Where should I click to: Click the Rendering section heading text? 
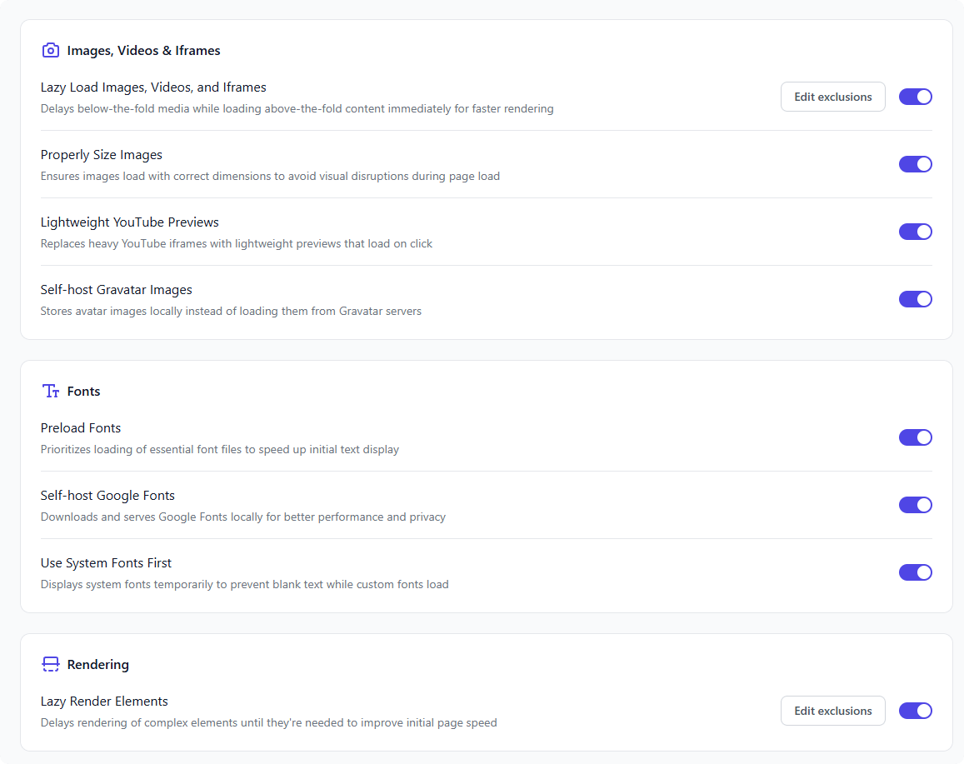coord(97,665)
